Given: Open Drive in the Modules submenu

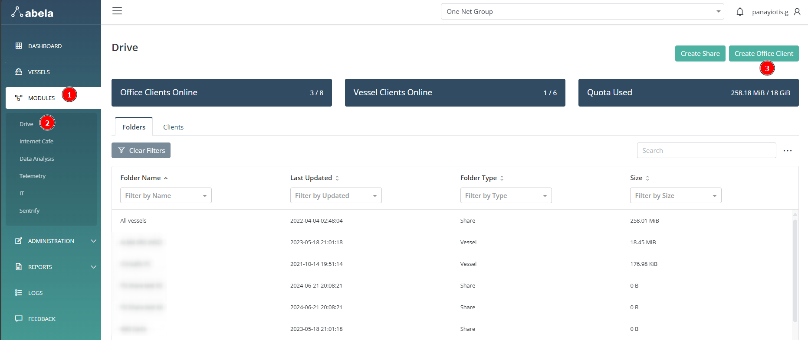Looking at the screenshot, I should point(26,124).
